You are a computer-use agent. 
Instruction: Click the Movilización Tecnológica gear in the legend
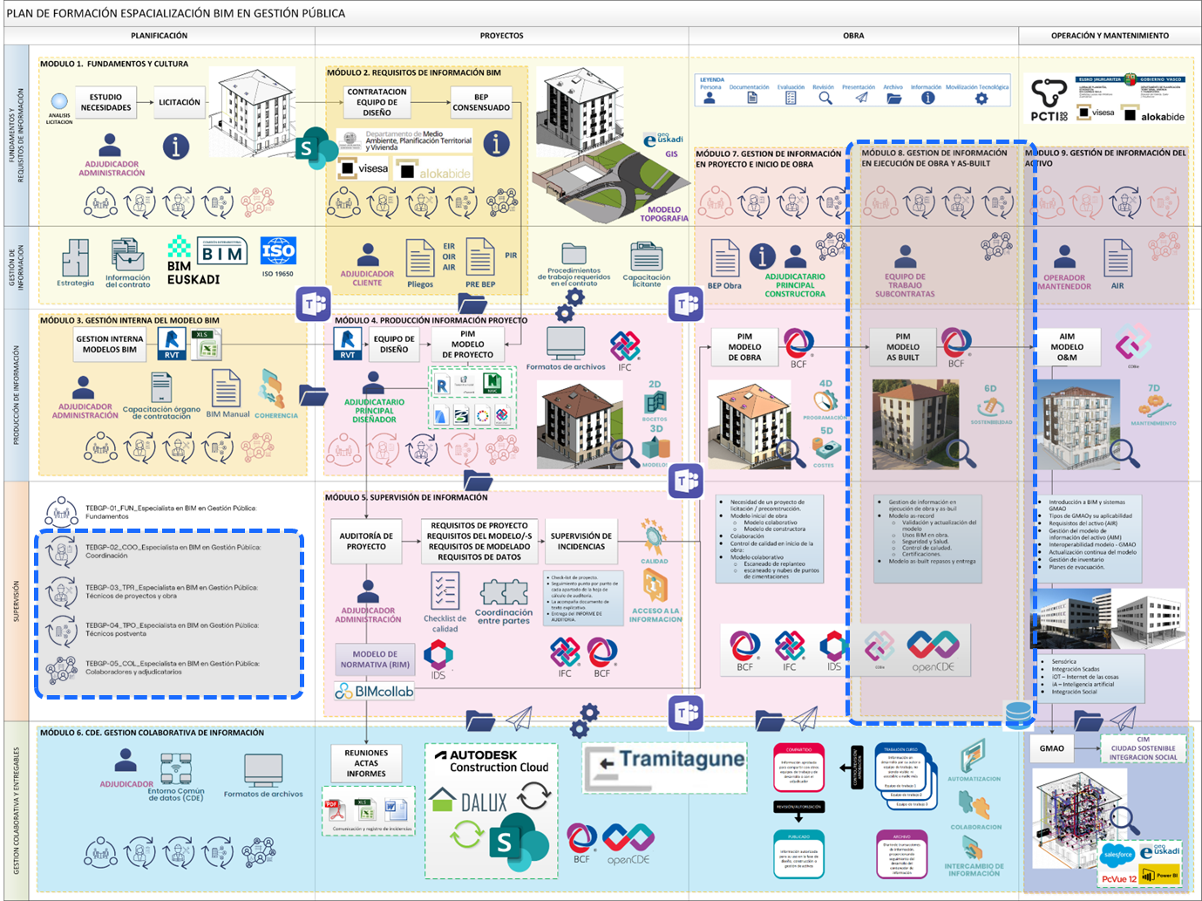pos(981,99)
